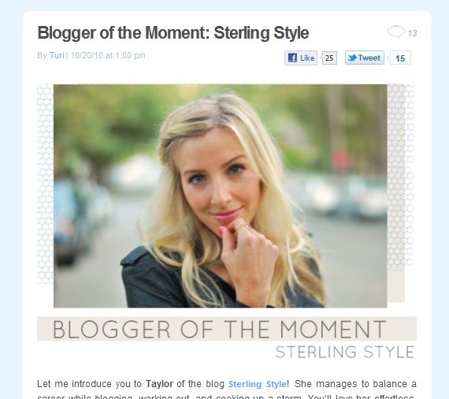The width and height of the screenshot is (449, 399).
Task: Click the Twitter bird icon
Action: [x=352, y=58]
